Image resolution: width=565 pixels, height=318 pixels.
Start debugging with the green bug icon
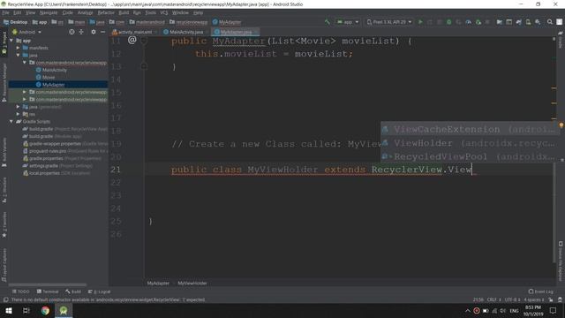tap(449, 22)
